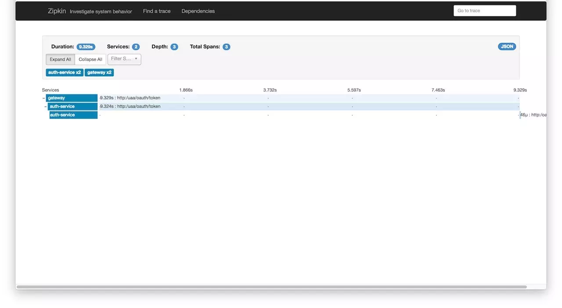562x308 pixels.
Task: Open the 9.324s auth-service span bar
Action: click(307, 107)
